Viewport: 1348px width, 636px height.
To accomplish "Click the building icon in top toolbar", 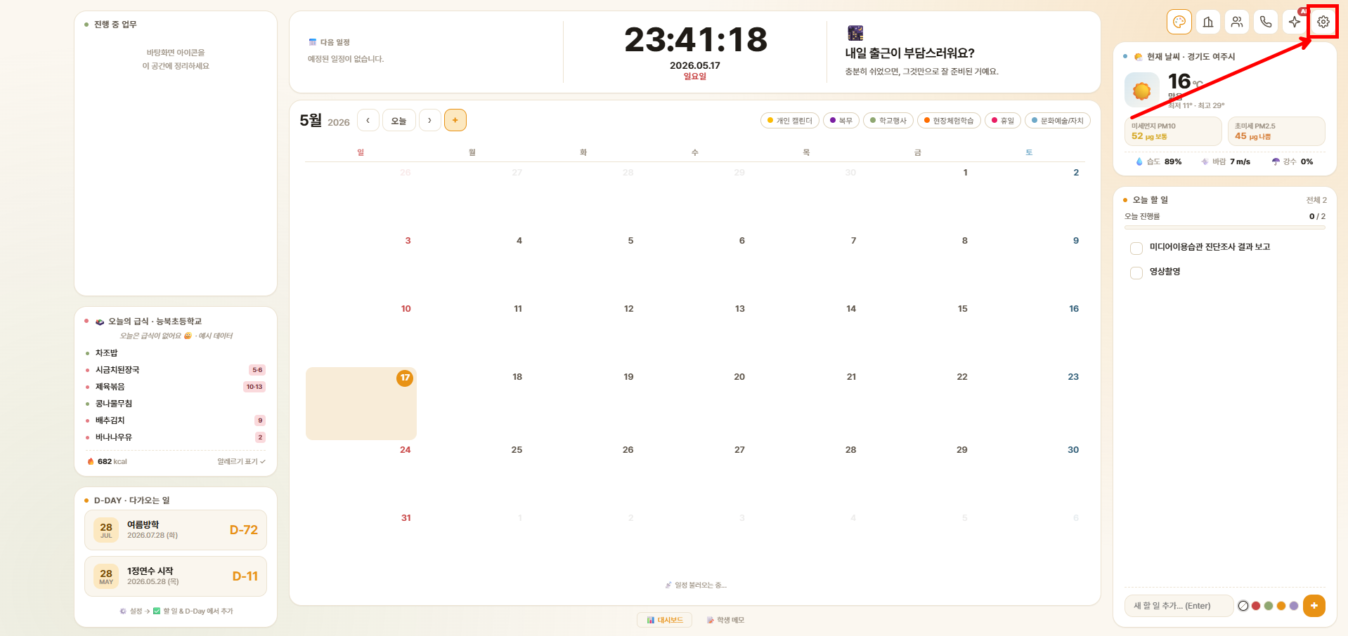I will pos(1208,22).
